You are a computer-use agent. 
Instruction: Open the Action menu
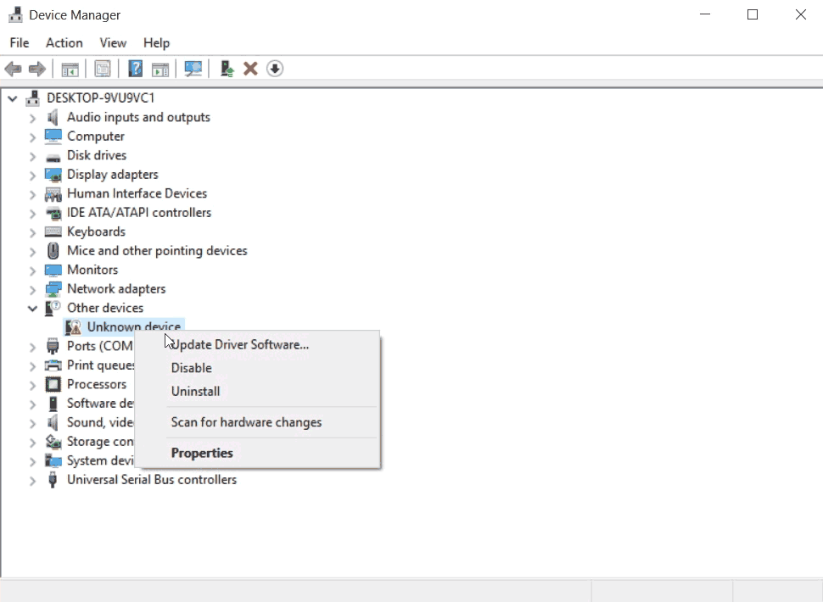tap(64, 43)
